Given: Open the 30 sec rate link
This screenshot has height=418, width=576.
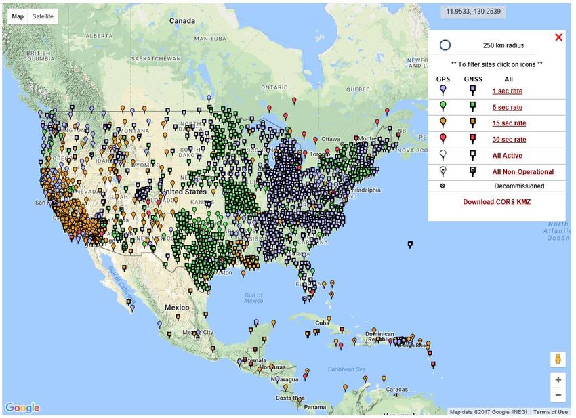Looking at the screenshot, I should pyautogui.click(x=509, y=139).
